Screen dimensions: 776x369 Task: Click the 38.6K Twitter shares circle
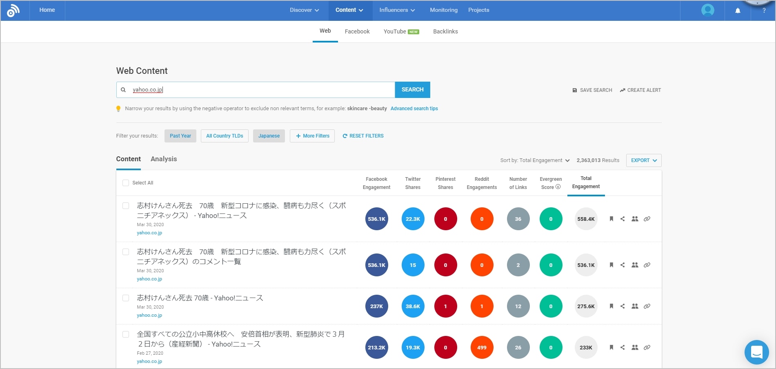413,306
